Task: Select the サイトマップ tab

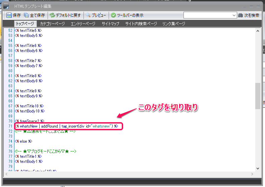Action: click(x=110, y=24)
